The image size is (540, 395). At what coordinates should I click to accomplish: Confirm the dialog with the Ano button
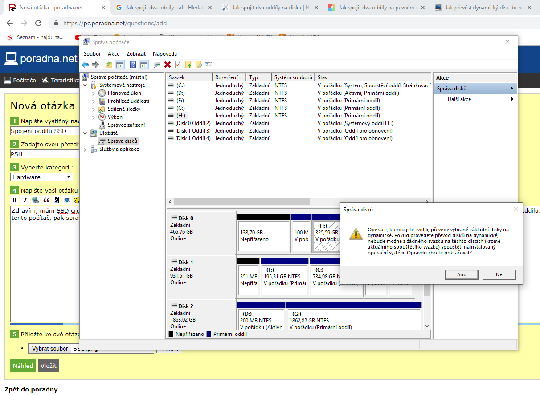pyautogui.click(x=462, y=274)
